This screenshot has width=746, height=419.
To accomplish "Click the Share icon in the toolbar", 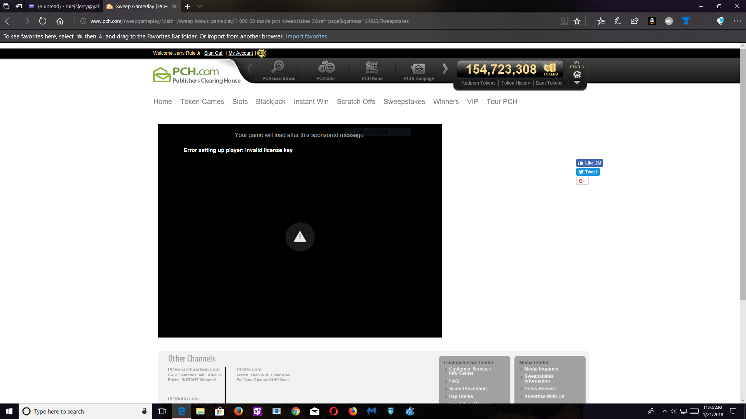I will (634, 21).
